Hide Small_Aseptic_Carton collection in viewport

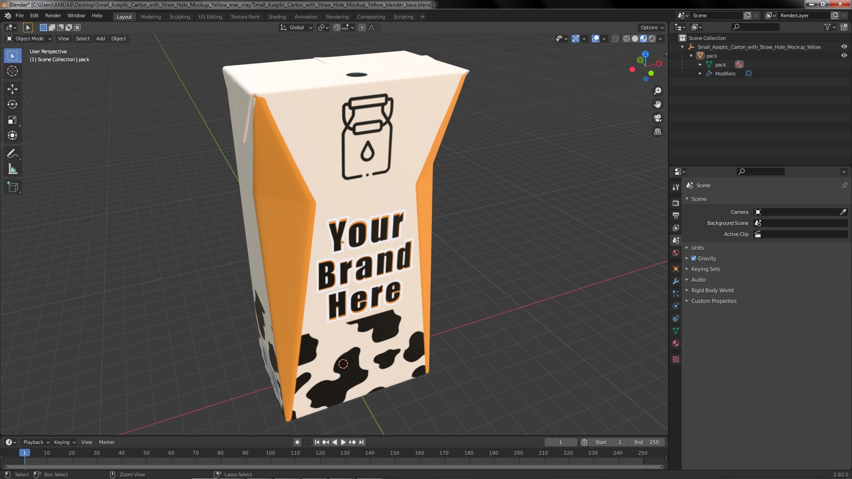tap(844, 47)
